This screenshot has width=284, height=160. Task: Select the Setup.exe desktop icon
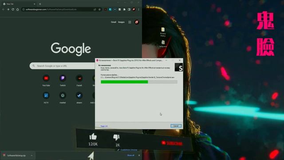(163, 44)
